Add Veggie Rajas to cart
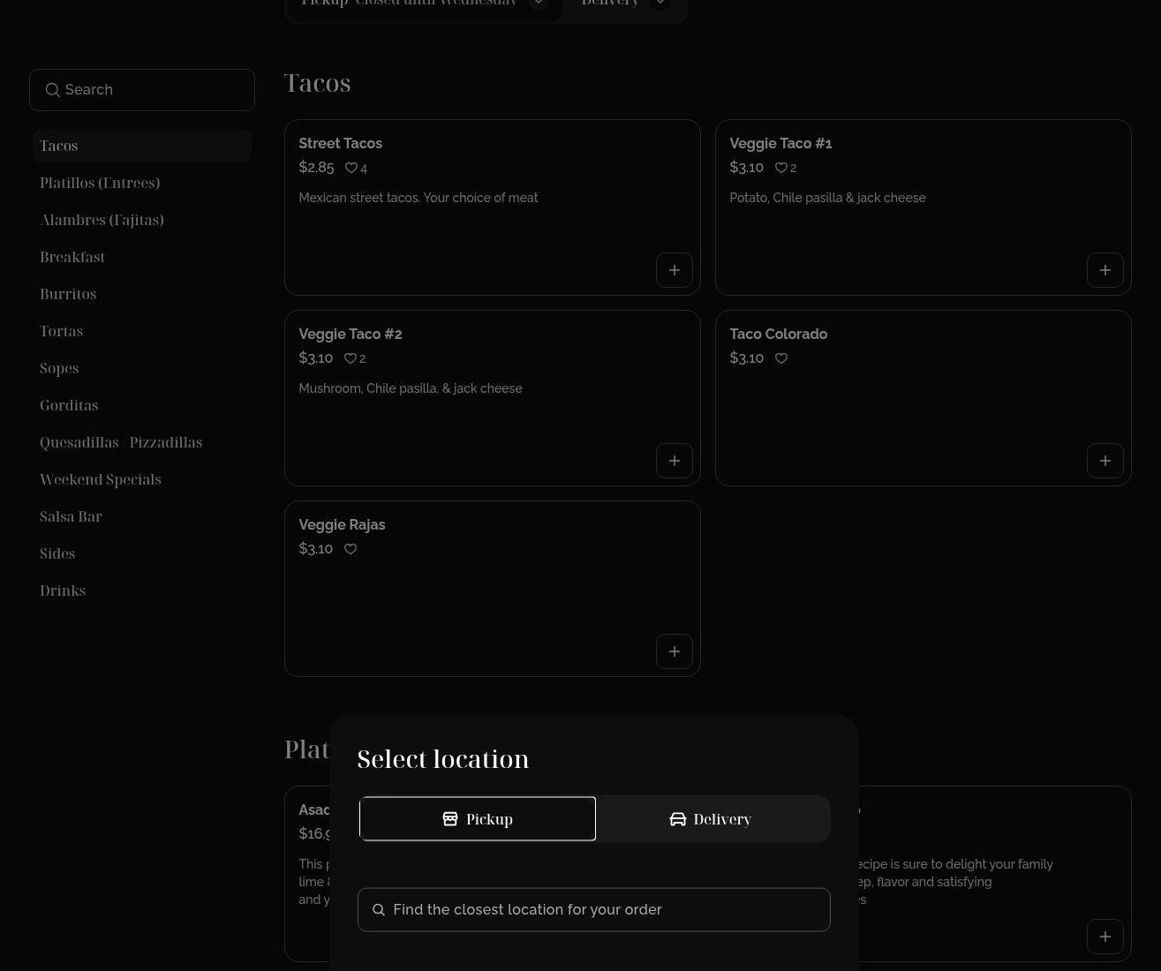The height and width of the screenshot is (971, 1161). pyautogui.click(x=674, y=651)
